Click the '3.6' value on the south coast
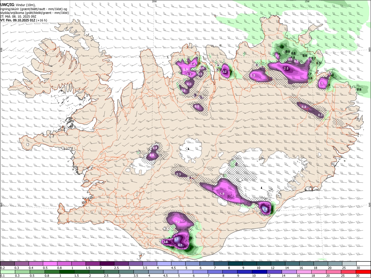Viewport: 371px width, 278px height. pos(166,242)
